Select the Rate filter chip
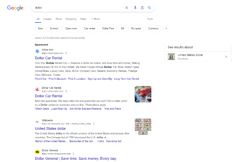244x162 pixels. tap(40, 28)
